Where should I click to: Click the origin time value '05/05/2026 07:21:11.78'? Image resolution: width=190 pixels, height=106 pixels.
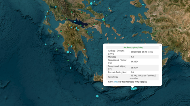tap(142, 52)
